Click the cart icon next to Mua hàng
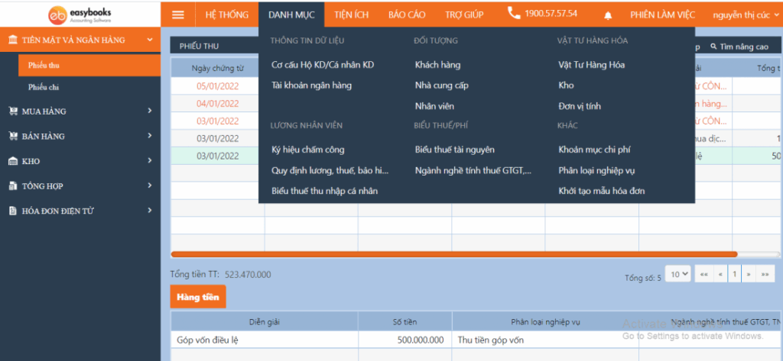The width and height of the screenshot is (783, 361). 14,111
